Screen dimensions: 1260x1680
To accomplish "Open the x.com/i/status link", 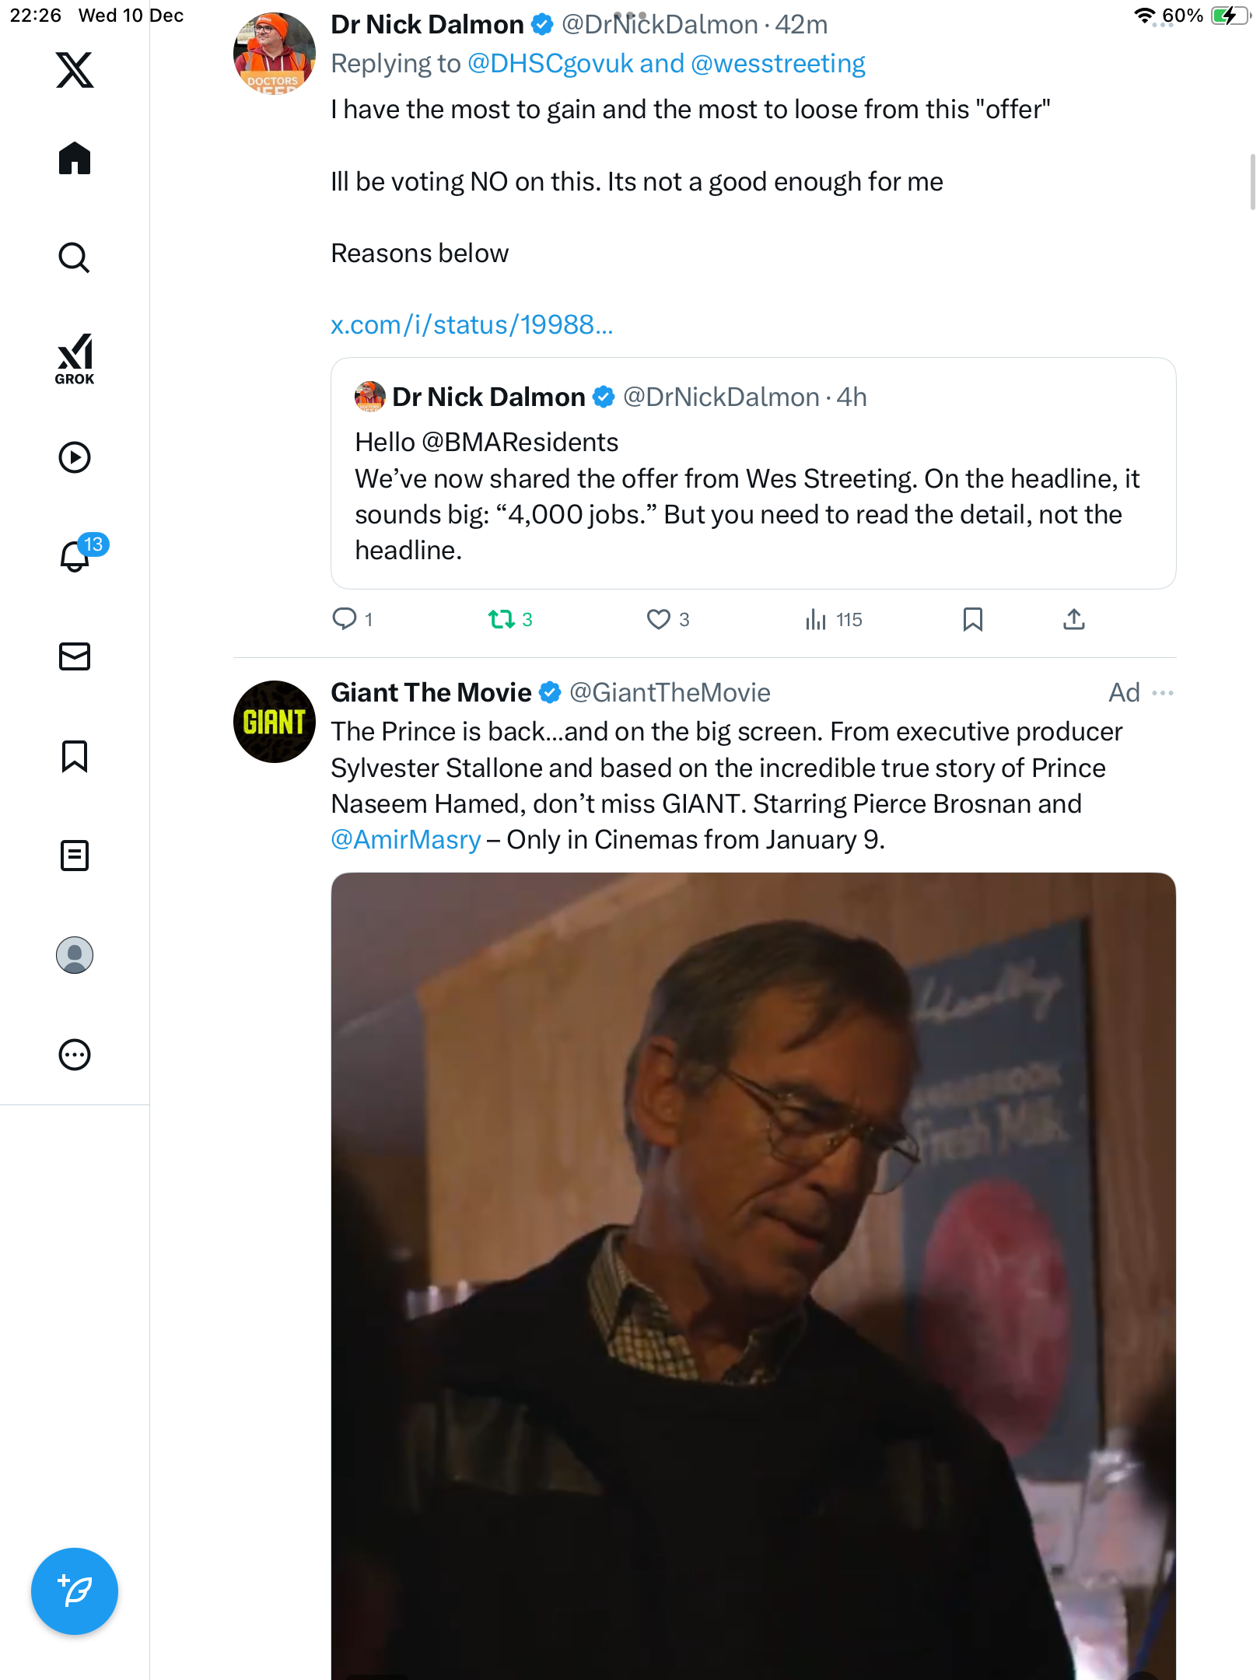I will 472,324.
